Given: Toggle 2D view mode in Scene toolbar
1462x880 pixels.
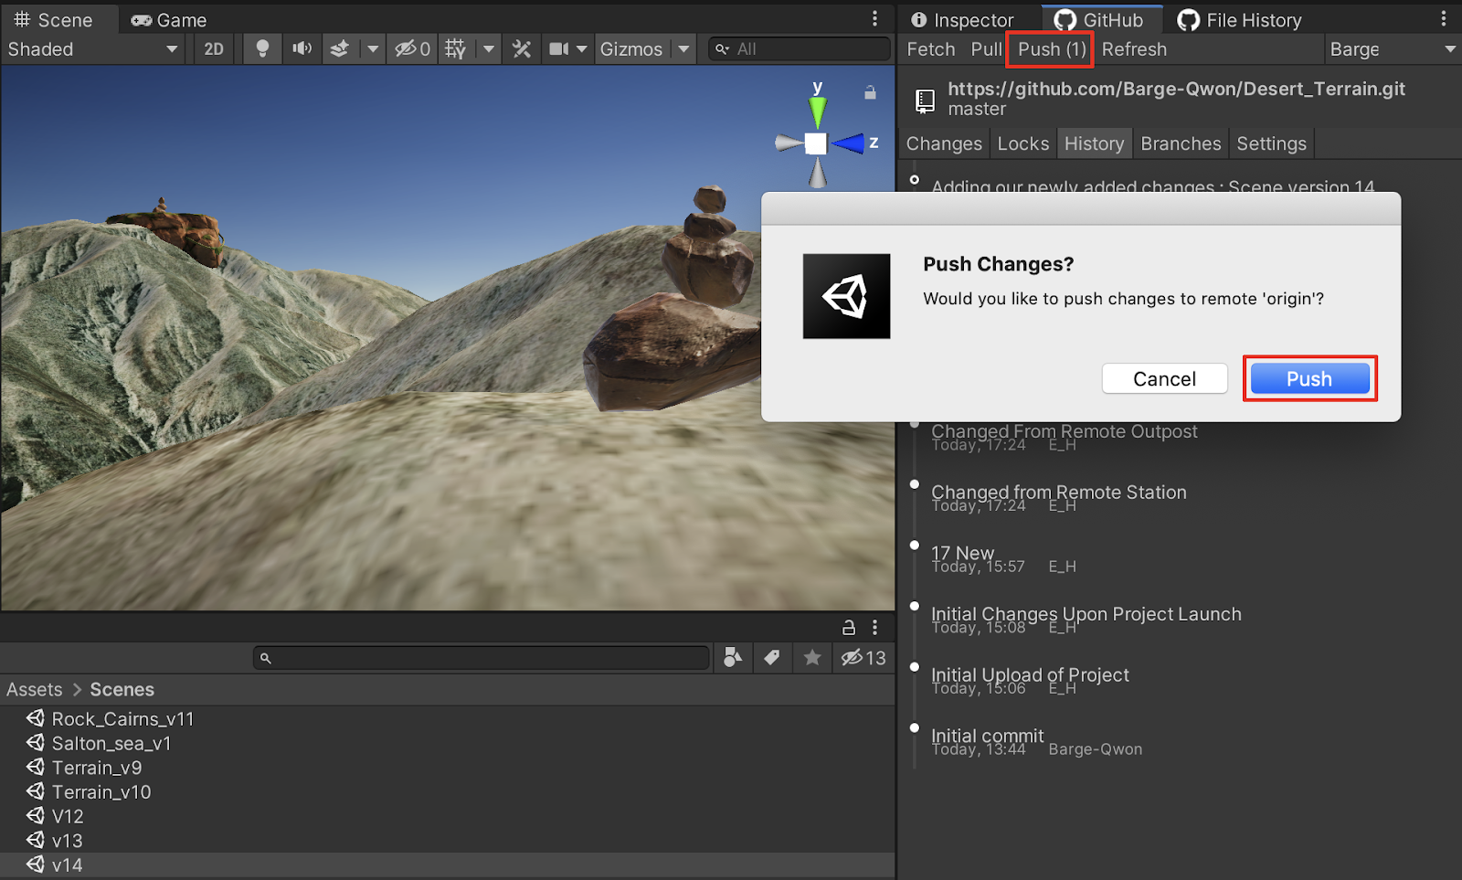Looking at the screenshot, I should [x=214, y=49].
